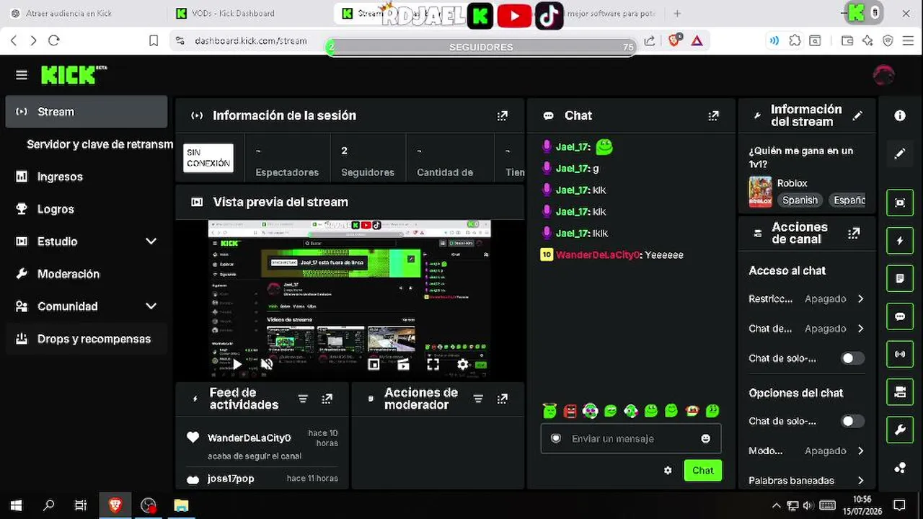The width and height of the screenshot is (923, 519).
Task: Open Logros in the sidebar
Action: 87,209
